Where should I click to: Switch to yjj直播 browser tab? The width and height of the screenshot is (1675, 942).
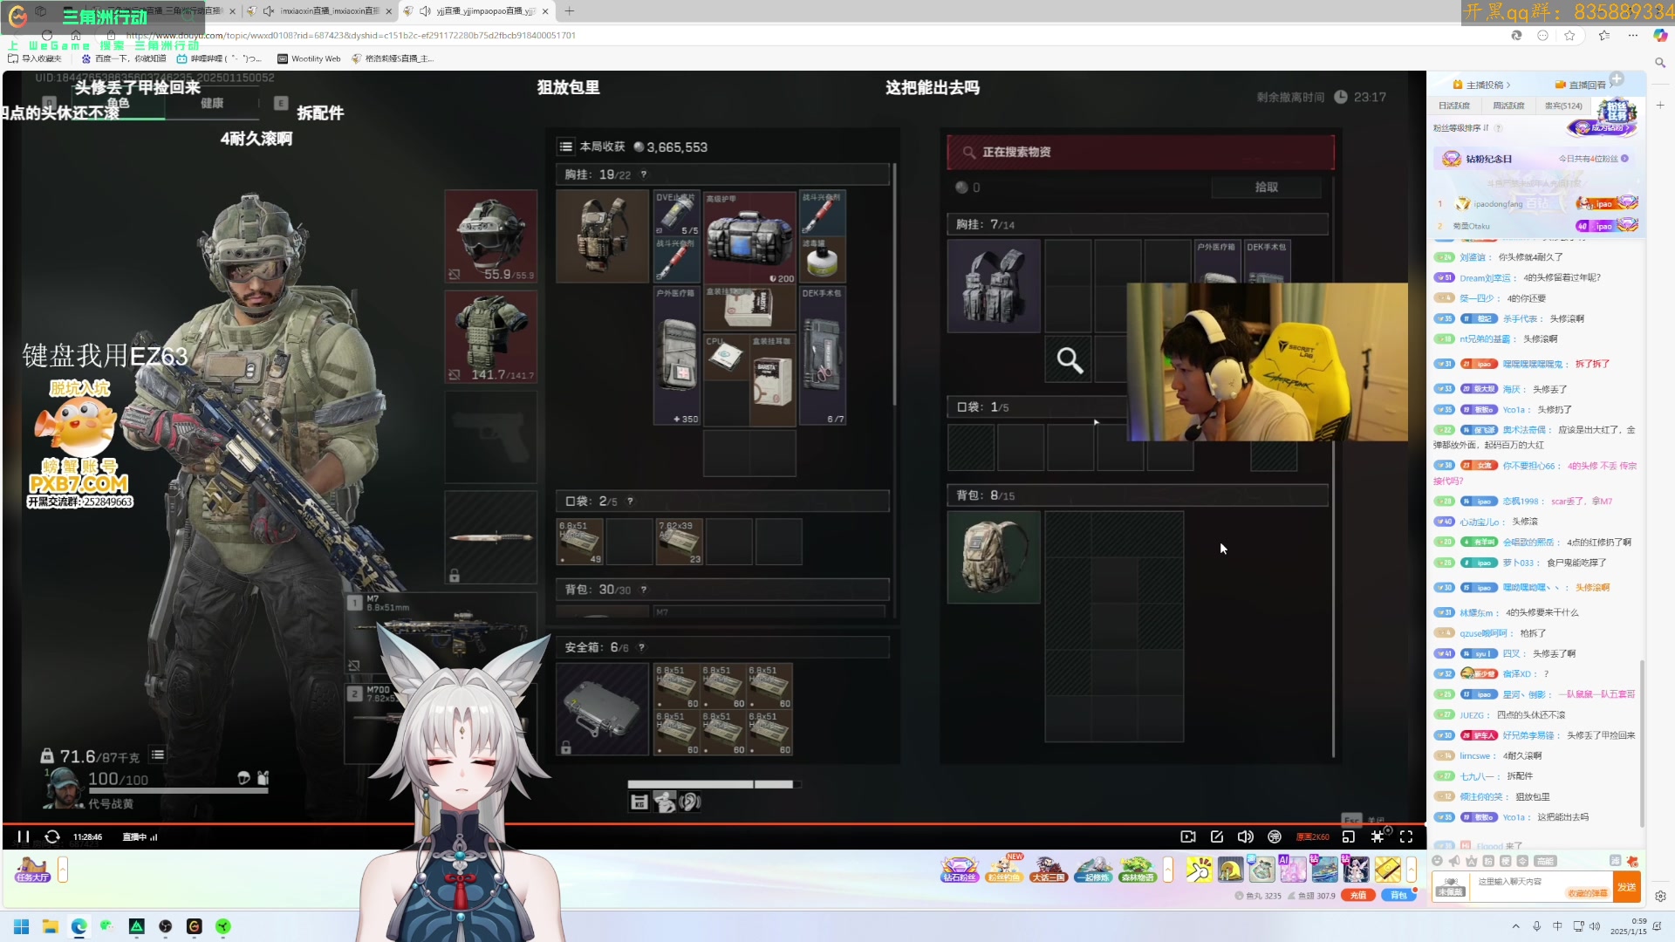(x=477, y=11)
